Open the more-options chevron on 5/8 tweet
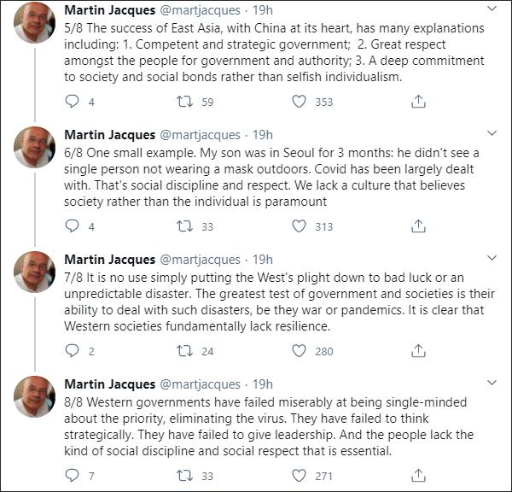 point(492,9)
